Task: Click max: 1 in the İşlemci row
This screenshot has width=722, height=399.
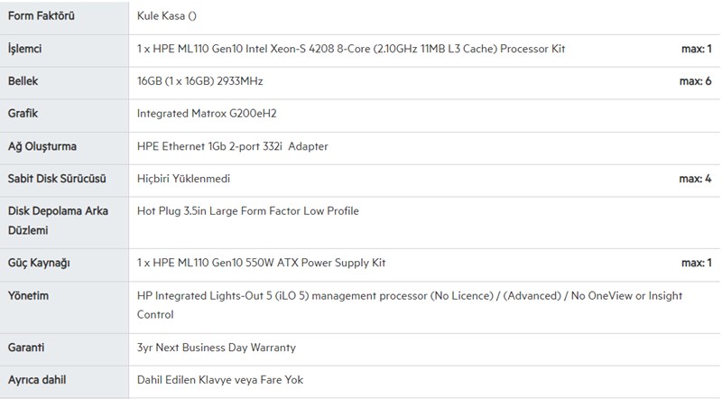Action: (x=695, y=49)
